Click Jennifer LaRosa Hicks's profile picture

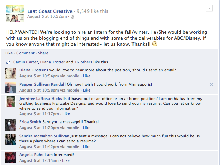[x=11, y=102]
